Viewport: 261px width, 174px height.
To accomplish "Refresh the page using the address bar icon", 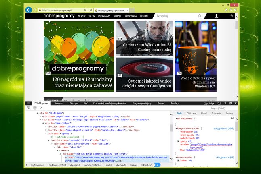I will 91,10.
